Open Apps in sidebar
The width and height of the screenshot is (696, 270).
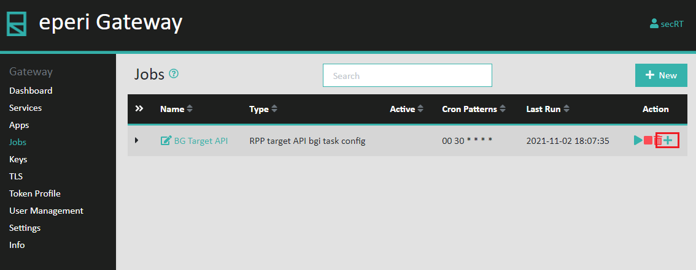(x=19, y=125)
